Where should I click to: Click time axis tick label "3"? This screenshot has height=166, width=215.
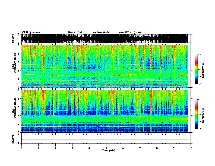pos(72,148)
